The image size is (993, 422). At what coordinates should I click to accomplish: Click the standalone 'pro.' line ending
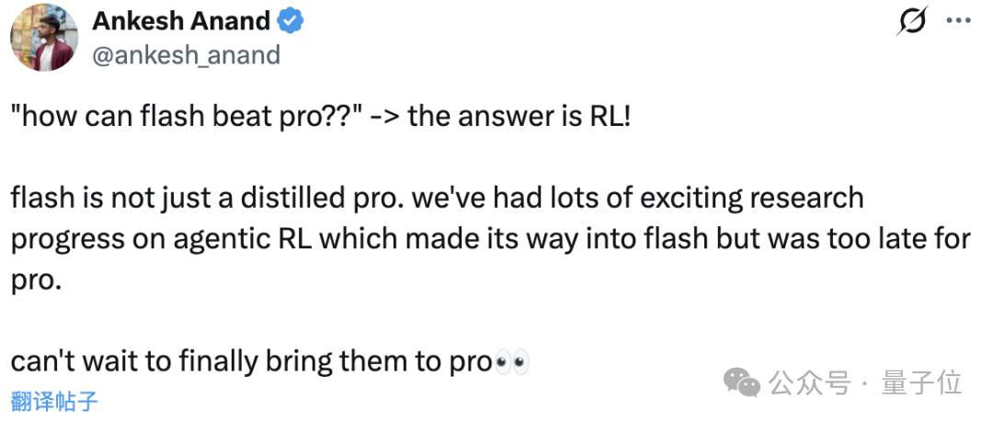(36, 281)
